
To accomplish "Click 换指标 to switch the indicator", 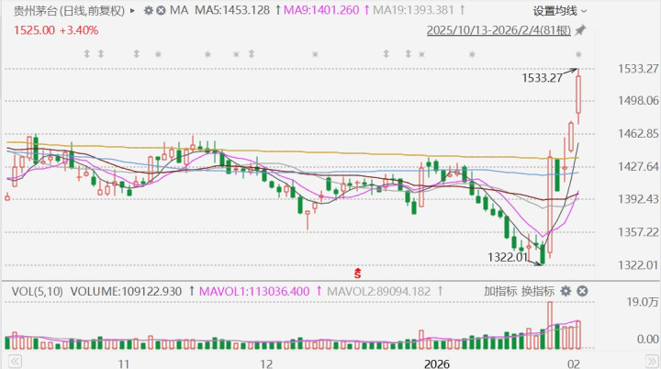I will click(538, 291).
